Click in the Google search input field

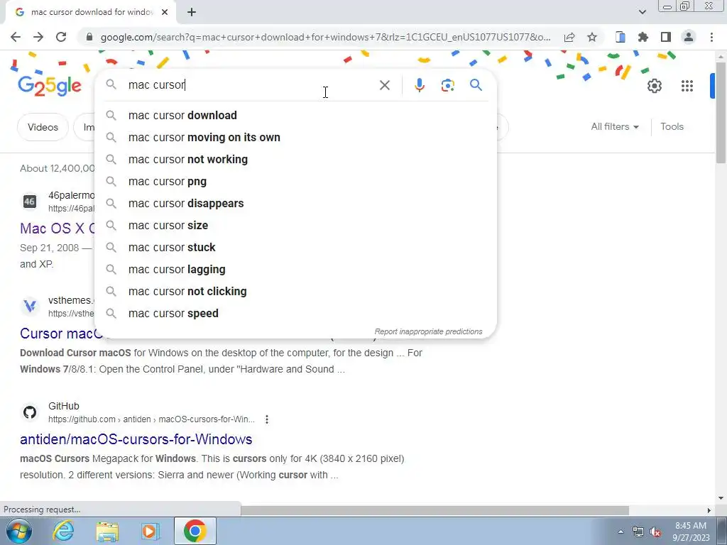(251, 85)
